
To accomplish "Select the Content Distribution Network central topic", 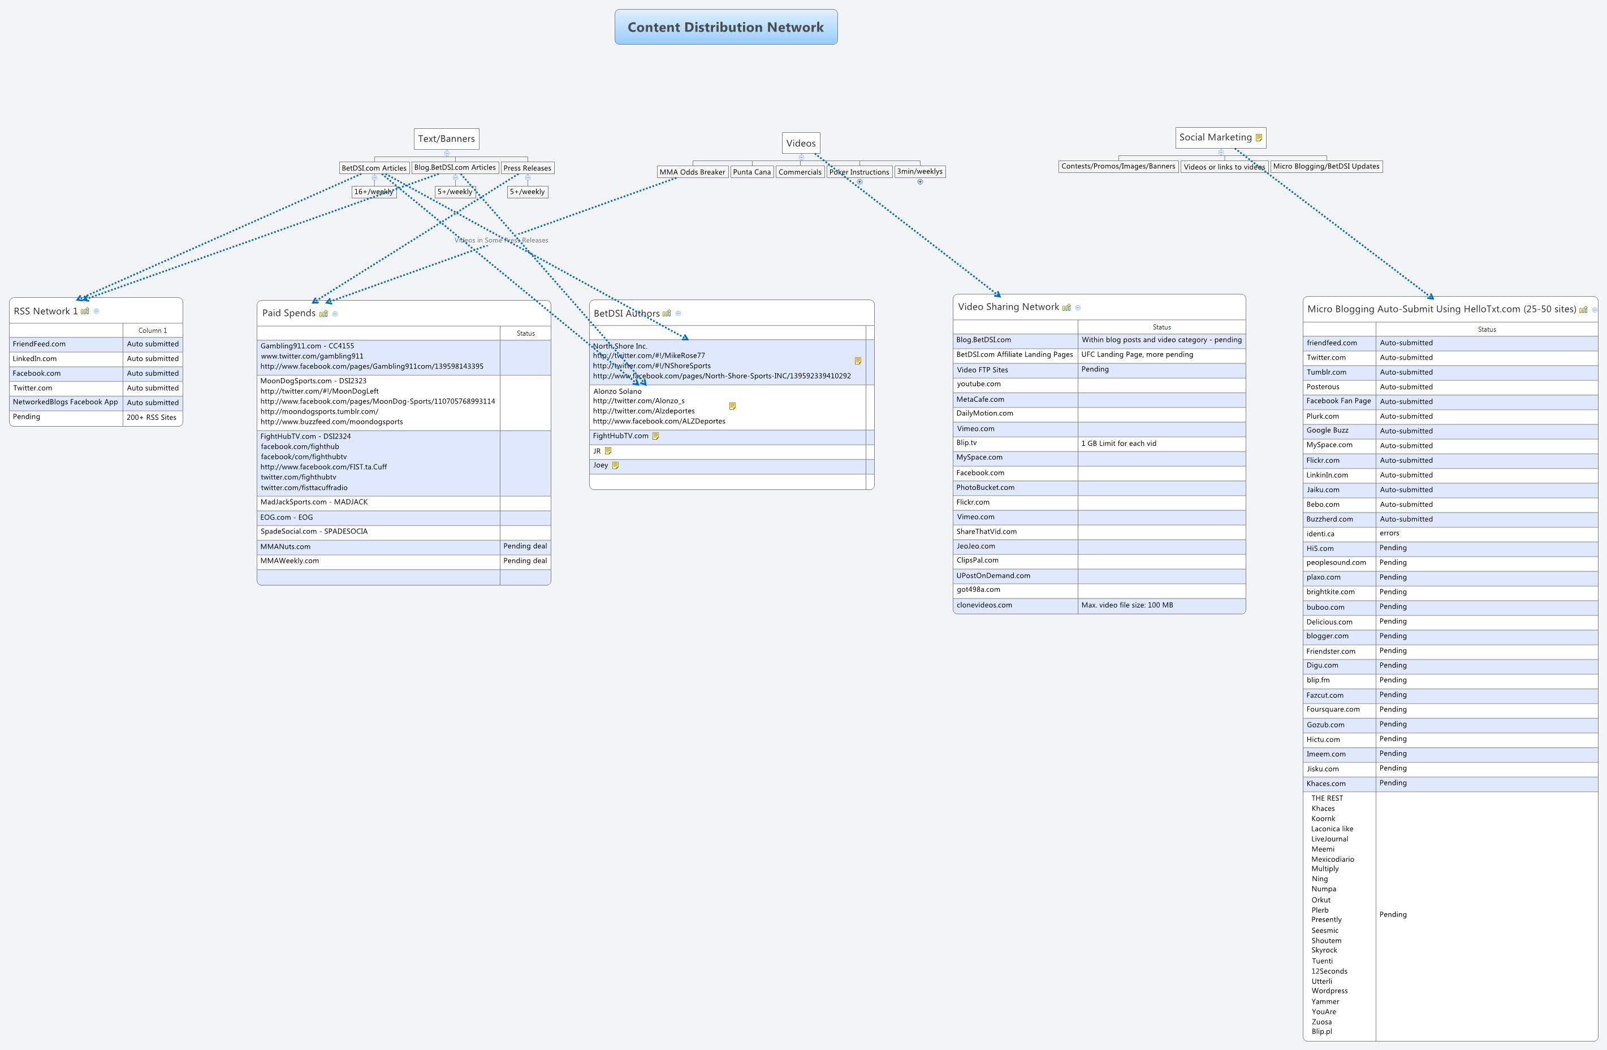I will point(726,27).
